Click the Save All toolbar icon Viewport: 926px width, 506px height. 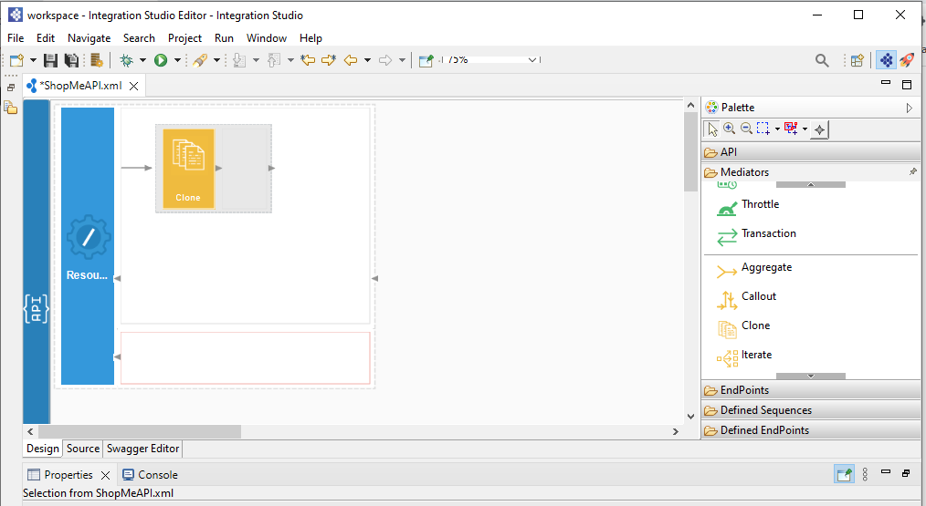(x=71, y=60)
